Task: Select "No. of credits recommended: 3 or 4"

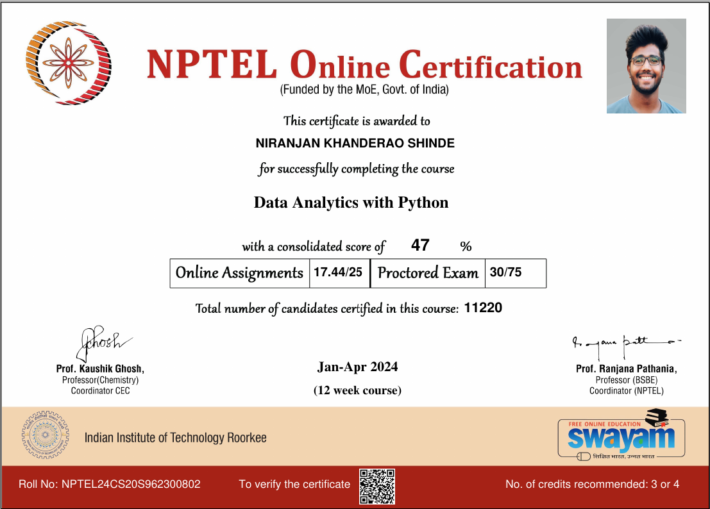Action: tap(592, 485)
